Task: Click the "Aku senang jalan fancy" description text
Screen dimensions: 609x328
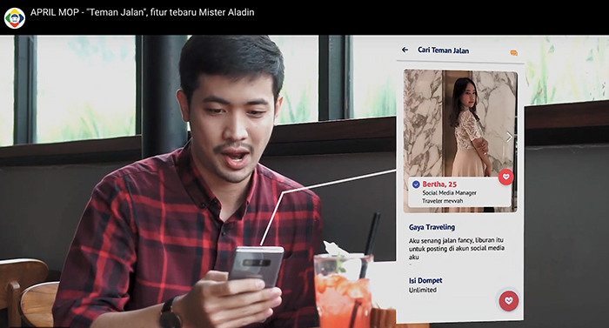Action: click(x=457, y=248)
